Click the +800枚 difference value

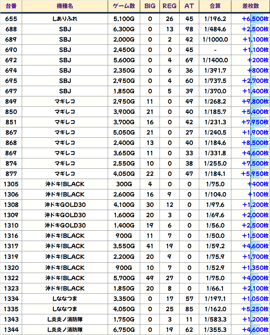point(258,71)
